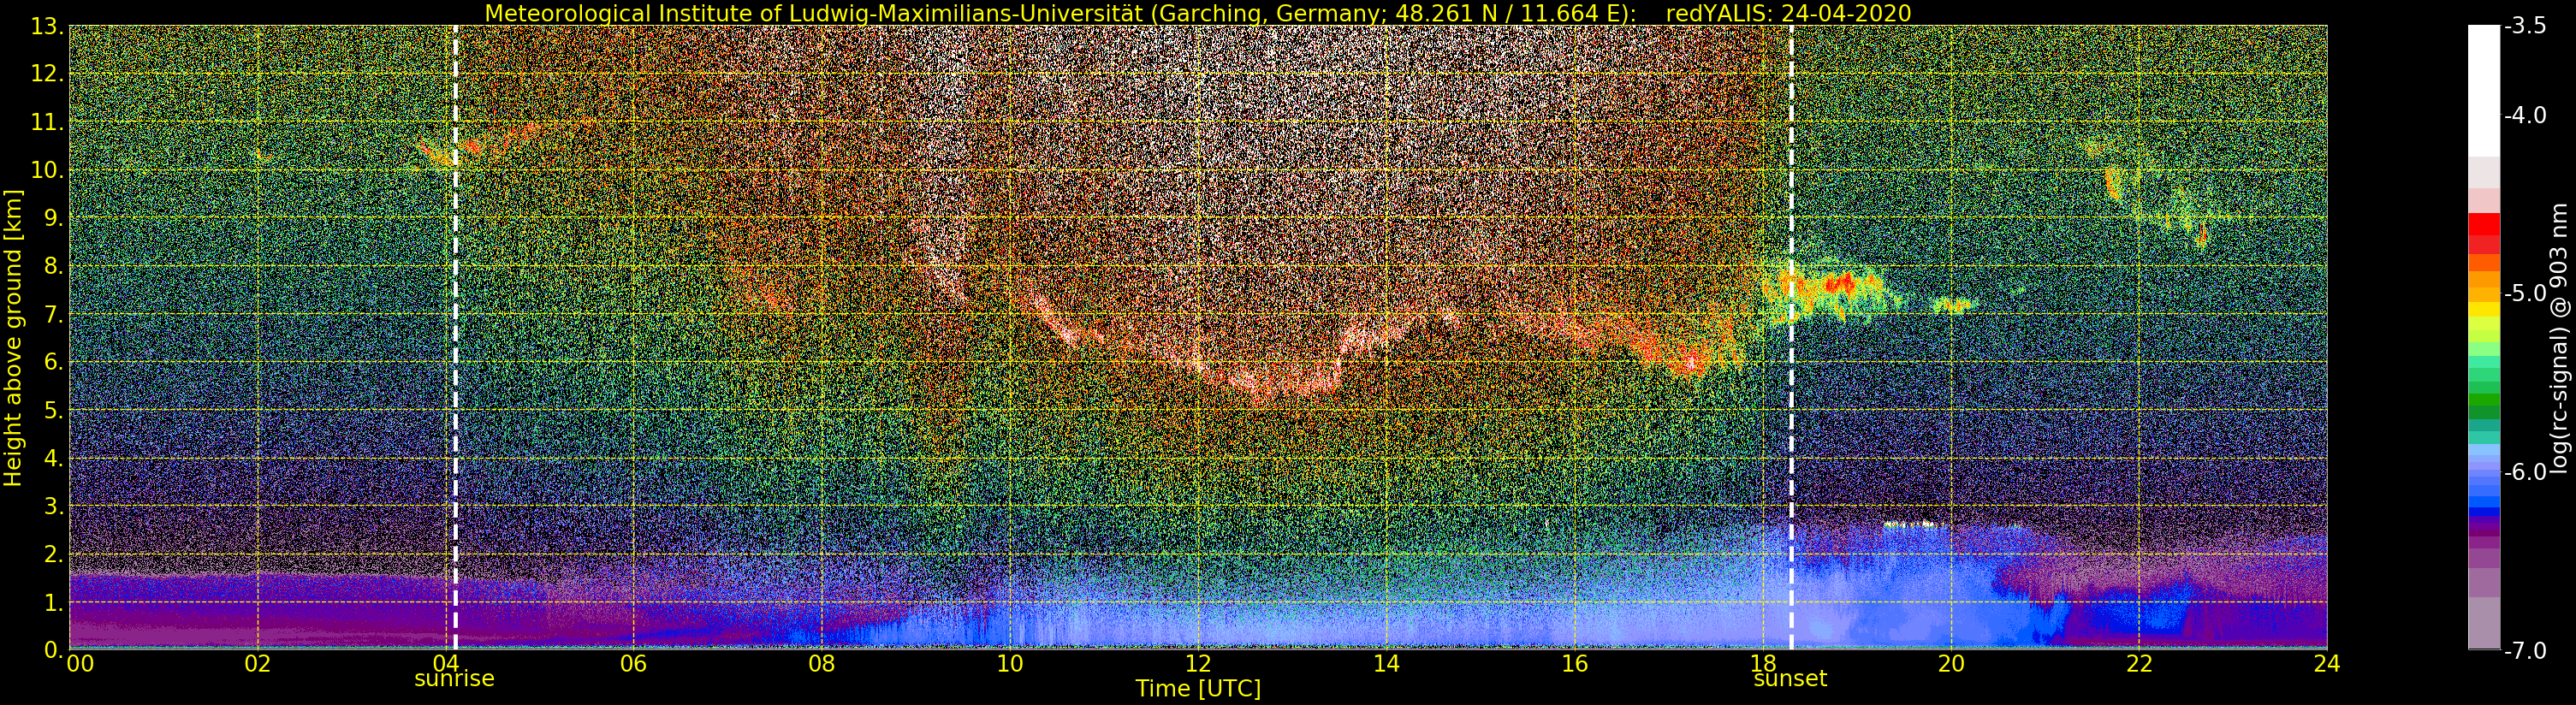Click the '6.' tick on the height axis
2576x705 pixels.
tap(53, 362)
